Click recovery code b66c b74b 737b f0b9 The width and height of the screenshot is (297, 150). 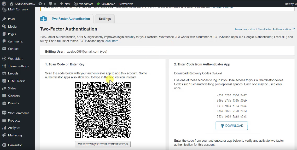(x=232, y=101)
